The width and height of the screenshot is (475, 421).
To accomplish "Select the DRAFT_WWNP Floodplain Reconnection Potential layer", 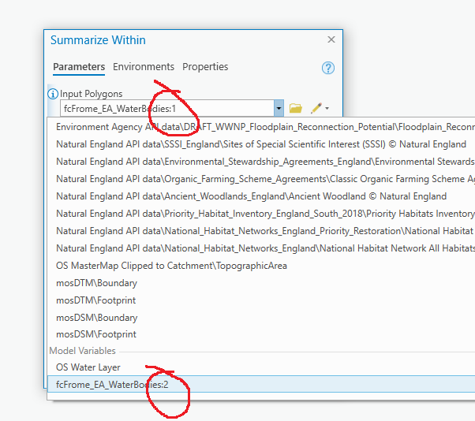I will [261, 127].
